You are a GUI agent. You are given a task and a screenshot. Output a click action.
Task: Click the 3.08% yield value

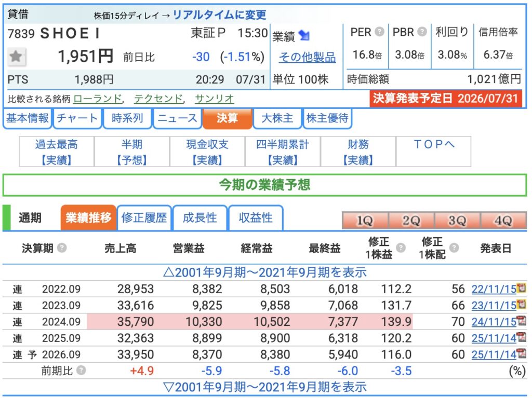pos(453,54)
